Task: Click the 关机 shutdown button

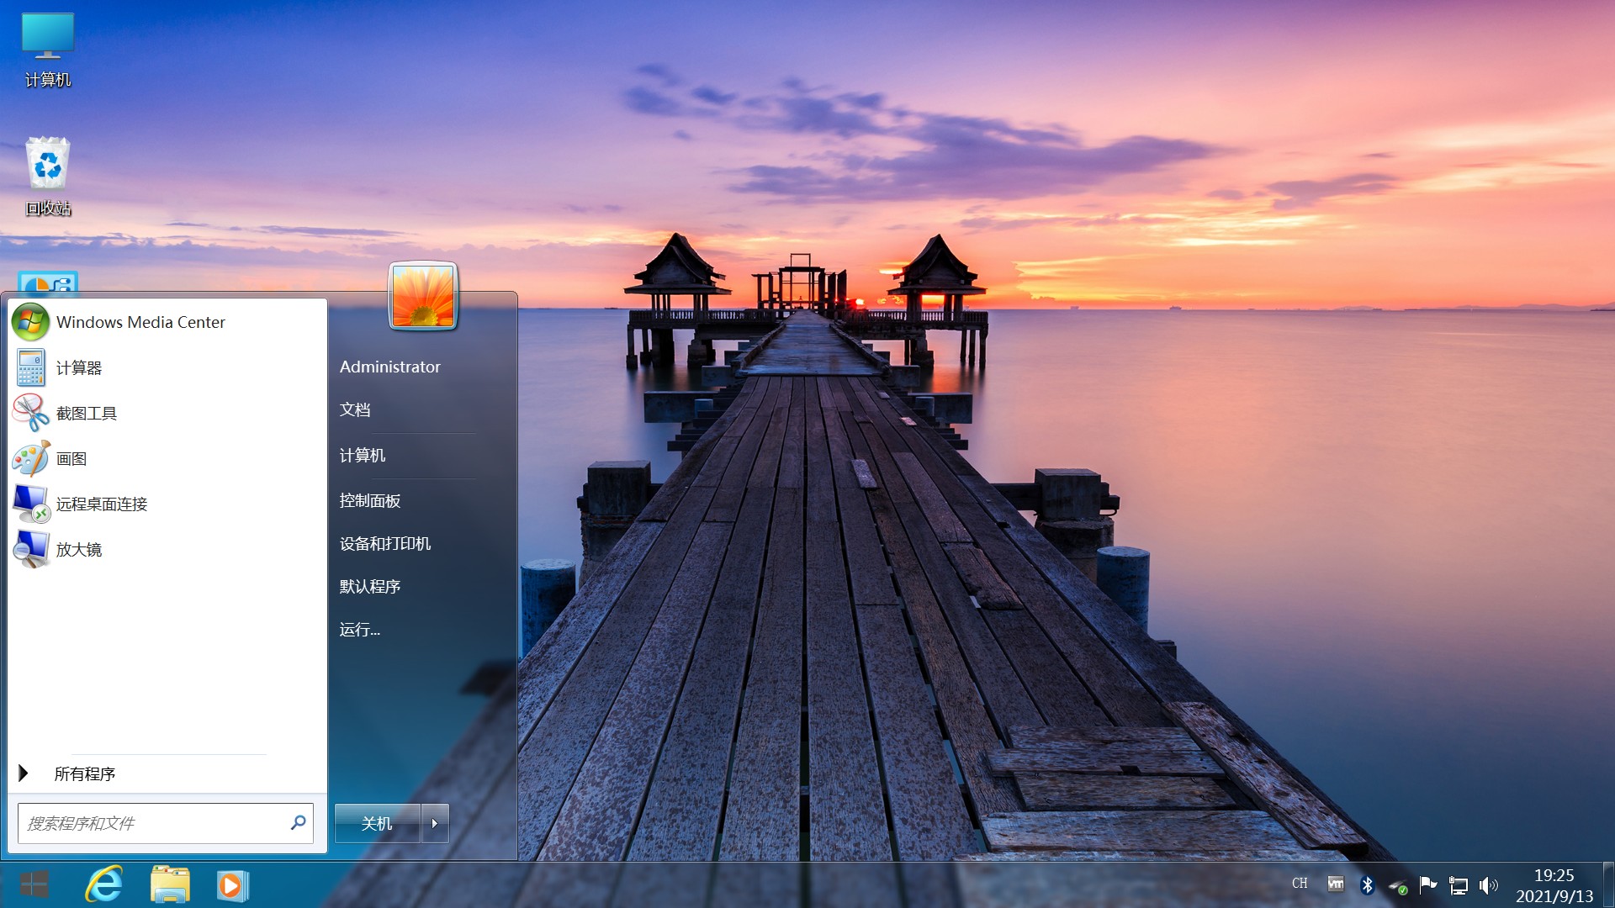Action: 377,822
